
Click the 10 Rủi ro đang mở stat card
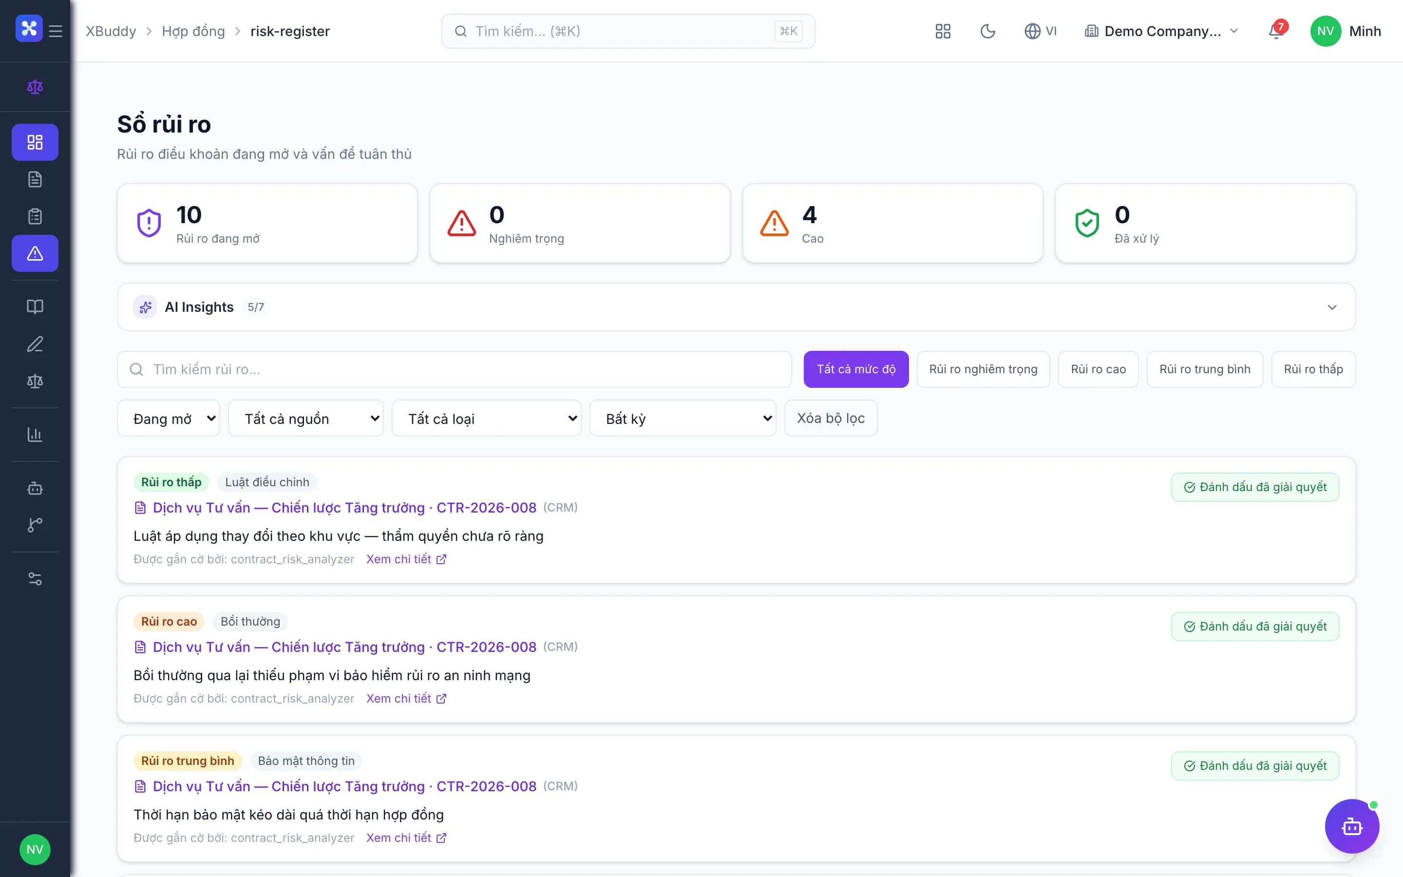click(267, 223)
